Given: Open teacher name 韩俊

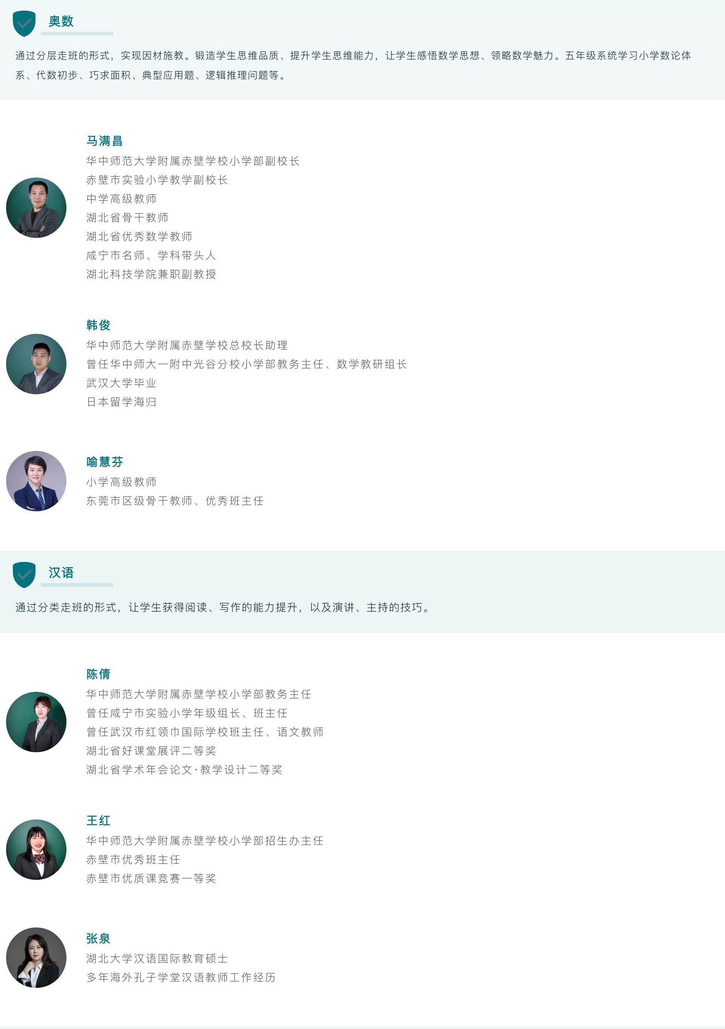Looking at the screenshot, I should coord(98,325).
